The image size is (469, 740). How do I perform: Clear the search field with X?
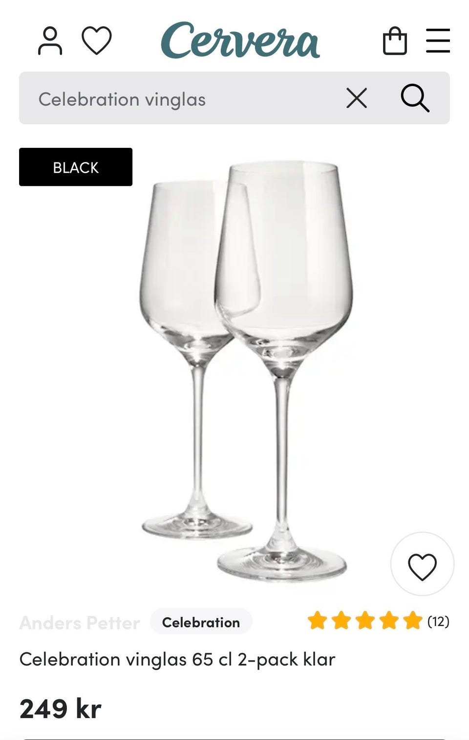(x=357, y=98)
